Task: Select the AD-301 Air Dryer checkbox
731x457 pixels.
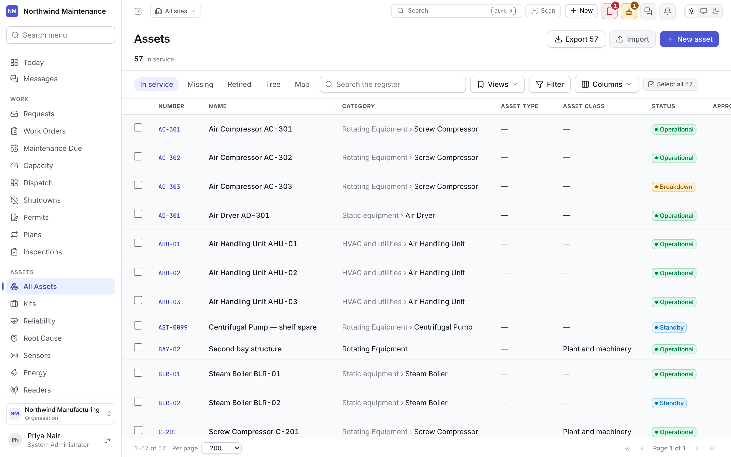Action: coord(138,214)
